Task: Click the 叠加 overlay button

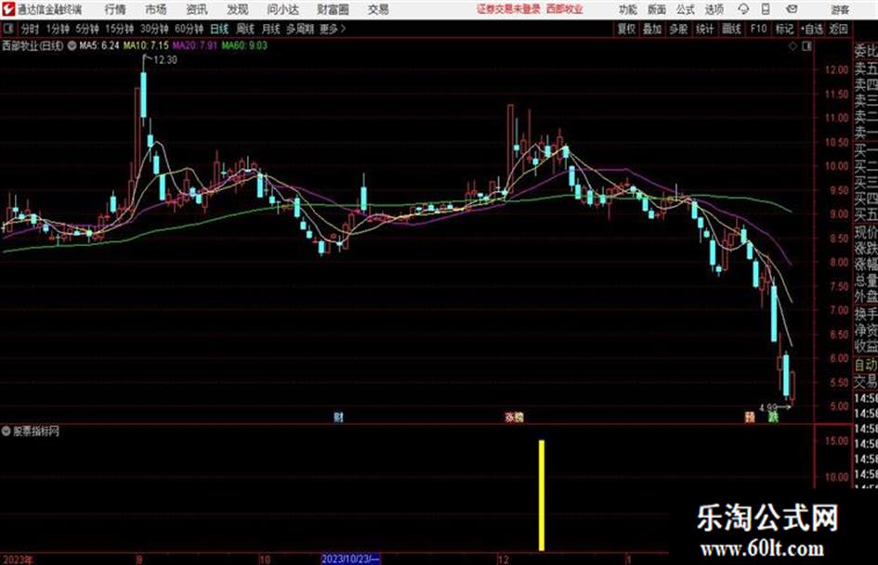Action: pos(652,29)
